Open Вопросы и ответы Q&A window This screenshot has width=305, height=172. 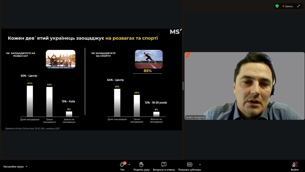[164, 166]
